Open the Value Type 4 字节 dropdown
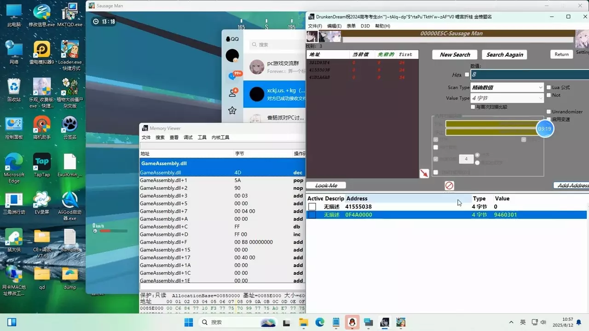 coord(507,98)
